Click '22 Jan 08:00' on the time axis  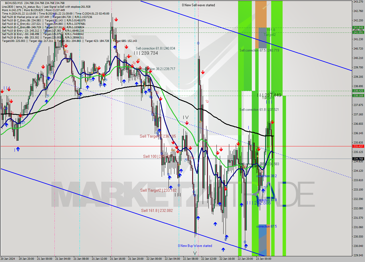pos(191,259)
